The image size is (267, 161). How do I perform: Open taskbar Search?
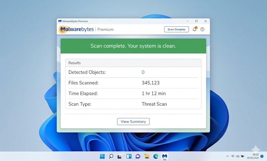[x=111, y=156]
